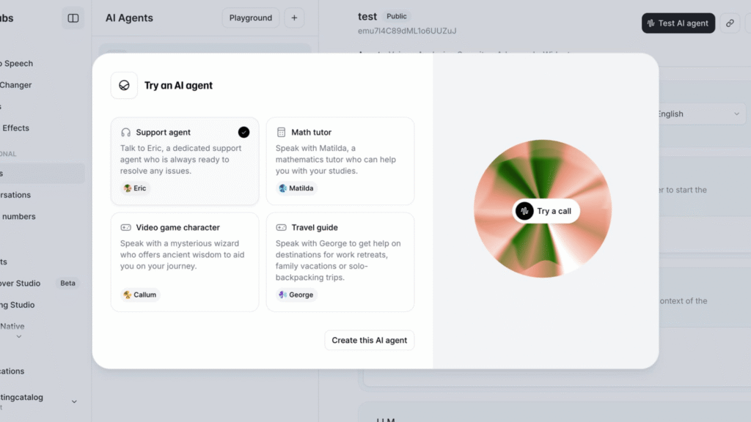Click the George voice chip
This screenshot has height=422, width=751.
tap(296, 295)
